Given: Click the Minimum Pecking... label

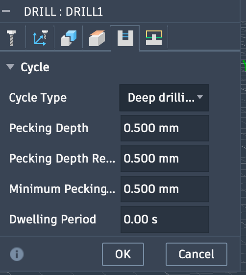Looking at the screenshot, I should click(x=62, y=189).
